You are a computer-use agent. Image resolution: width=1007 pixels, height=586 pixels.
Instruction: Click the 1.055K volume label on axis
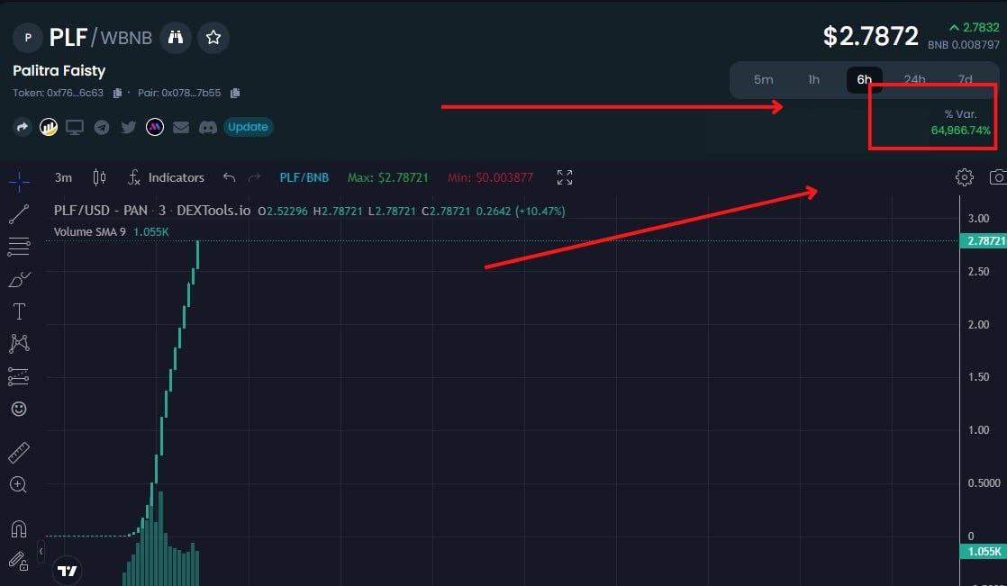click(984, 551)
